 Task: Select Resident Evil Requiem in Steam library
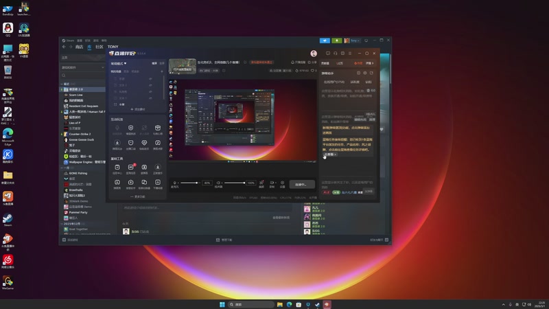click(83, 106)
